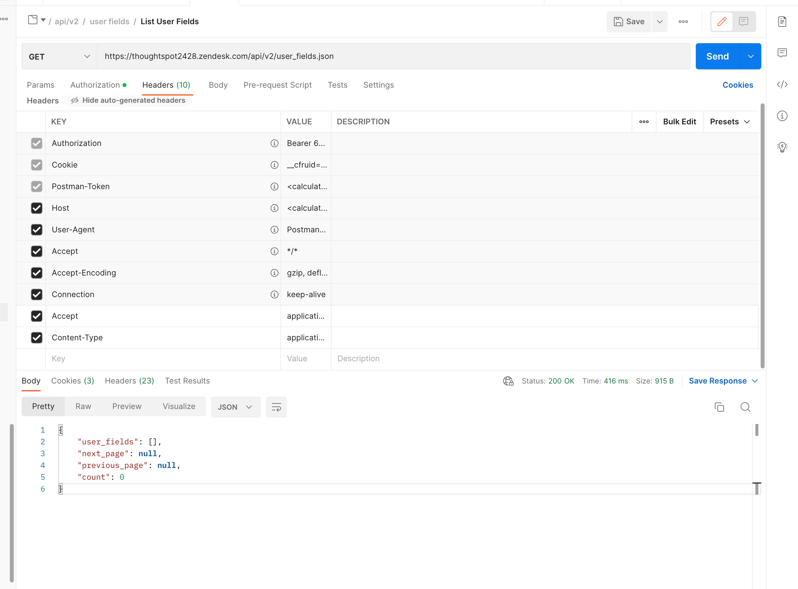Click info icon beside Authorization header
This screenshot has width=798, height=589.
pos(274,143)
